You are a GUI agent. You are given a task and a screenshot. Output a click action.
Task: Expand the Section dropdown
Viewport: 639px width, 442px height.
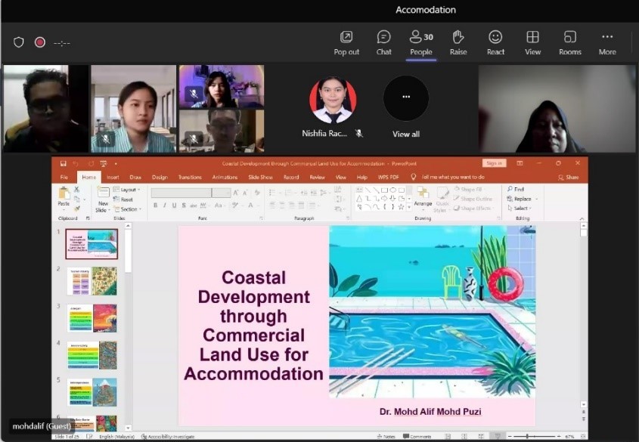pyautogui.click(x=129, y=209)
